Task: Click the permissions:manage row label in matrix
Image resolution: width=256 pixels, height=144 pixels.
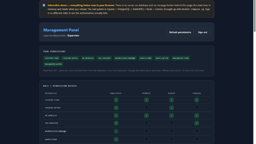Action: click(x=56, y=131)
